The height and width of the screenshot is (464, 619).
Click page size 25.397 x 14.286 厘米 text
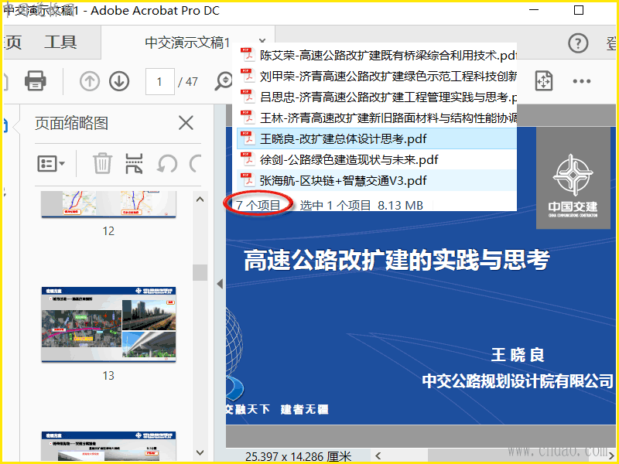coord(298,457)
